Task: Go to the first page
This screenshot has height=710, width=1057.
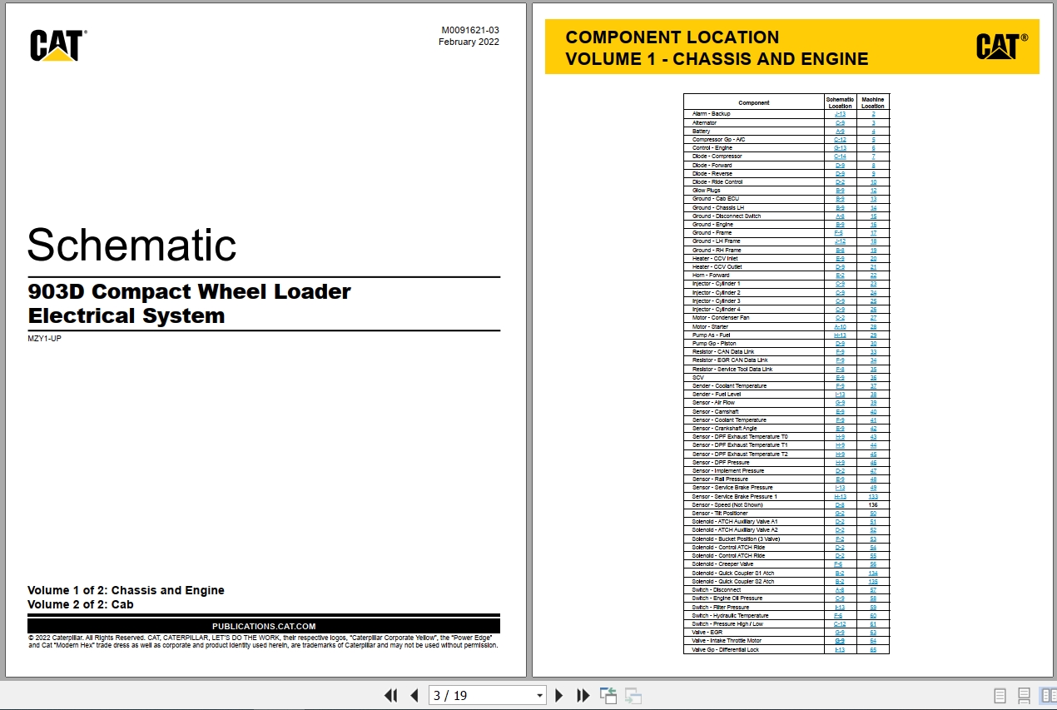Action: [390, 696]
